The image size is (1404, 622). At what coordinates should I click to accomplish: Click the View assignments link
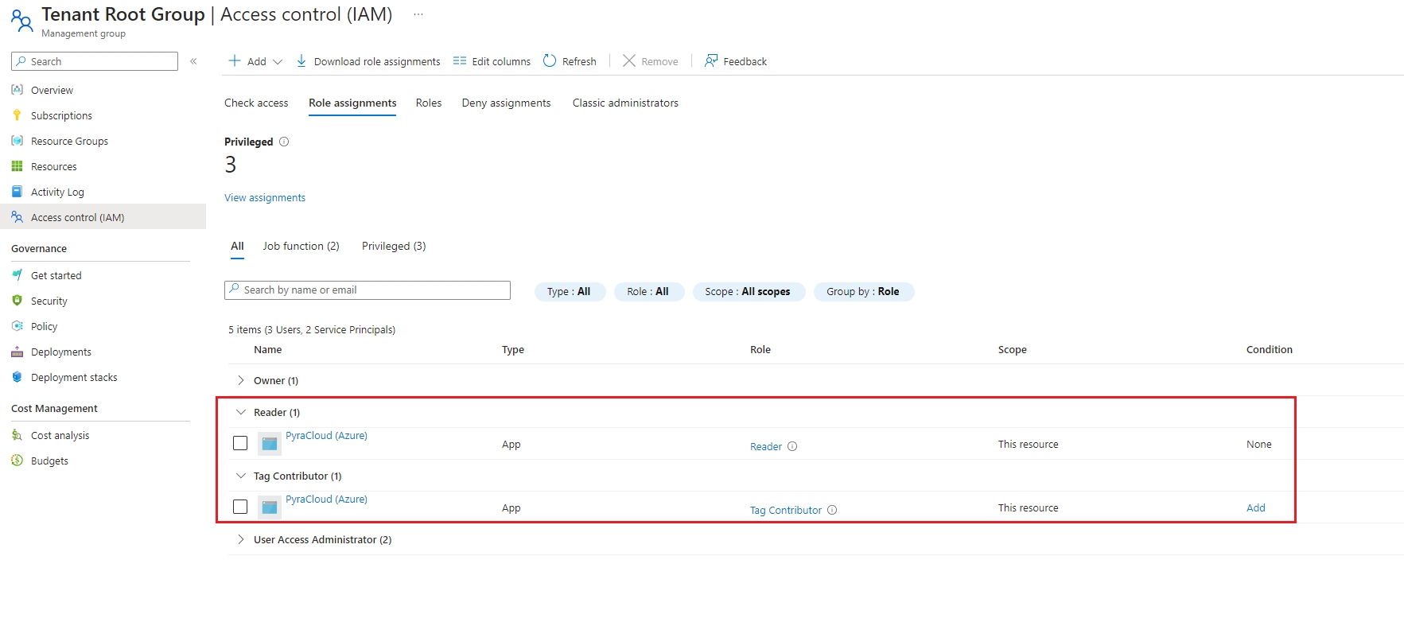pos(265,197)
